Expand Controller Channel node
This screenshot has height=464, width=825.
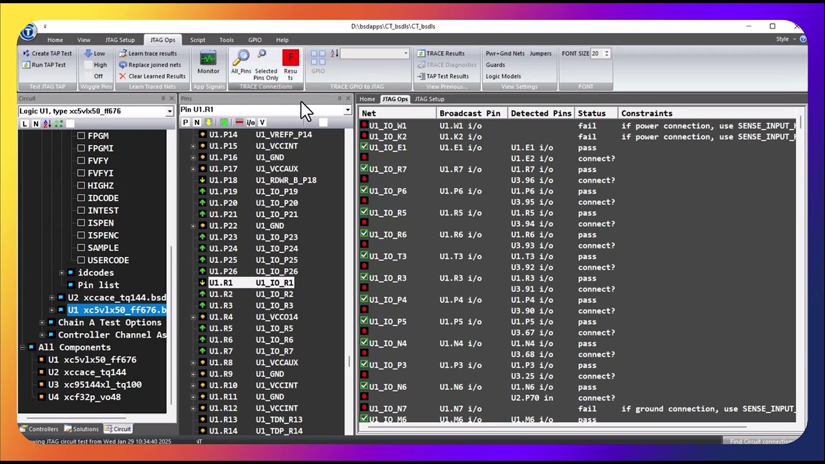tap(42, 335)
